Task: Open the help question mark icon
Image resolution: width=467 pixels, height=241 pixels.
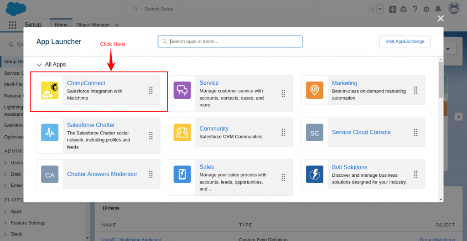Action: 415,9
